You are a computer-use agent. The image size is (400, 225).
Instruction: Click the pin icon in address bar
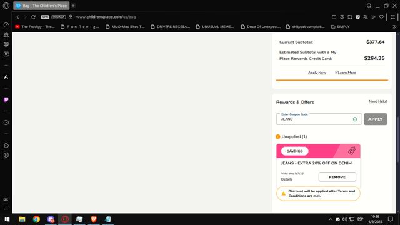pos(342,17)
